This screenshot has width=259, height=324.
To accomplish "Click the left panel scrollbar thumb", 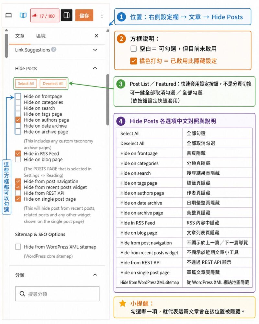I will pos(6,45).
